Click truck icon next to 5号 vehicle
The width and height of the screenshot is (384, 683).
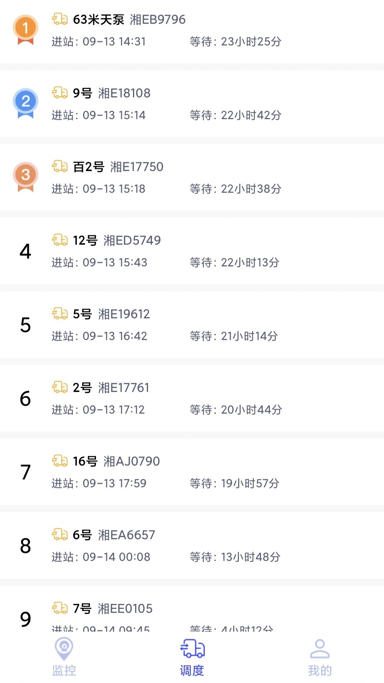pyautogui.click(x=60, y=314)
